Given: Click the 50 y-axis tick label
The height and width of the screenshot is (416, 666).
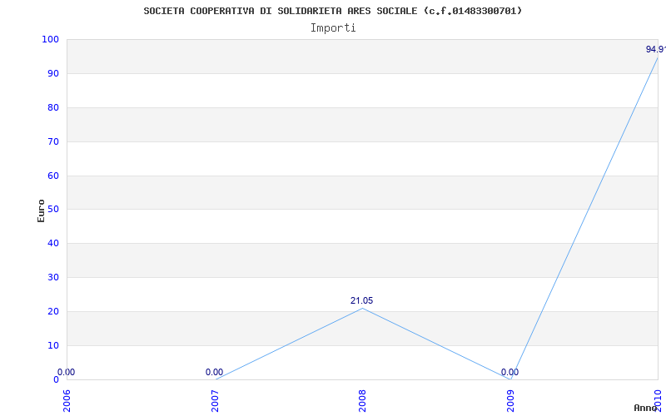Looking at the screenshot, I should pos(52,210).
